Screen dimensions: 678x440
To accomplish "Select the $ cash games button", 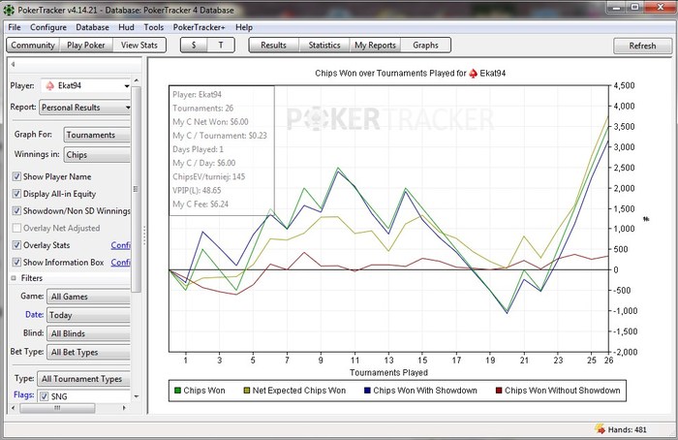I will coord(194,45).
